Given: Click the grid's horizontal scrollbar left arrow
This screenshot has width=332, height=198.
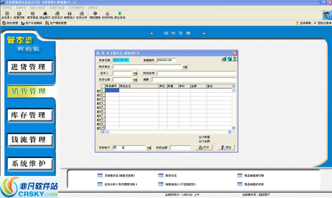Looking at the screenshot, I should pyautogui.click(x=103, y=132).
